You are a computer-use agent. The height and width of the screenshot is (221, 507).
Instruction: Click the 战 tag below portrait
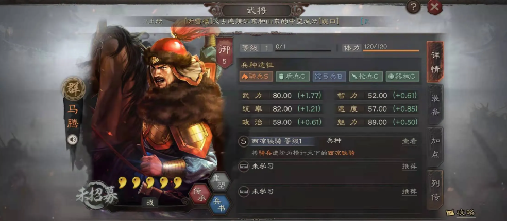[150, 202]
